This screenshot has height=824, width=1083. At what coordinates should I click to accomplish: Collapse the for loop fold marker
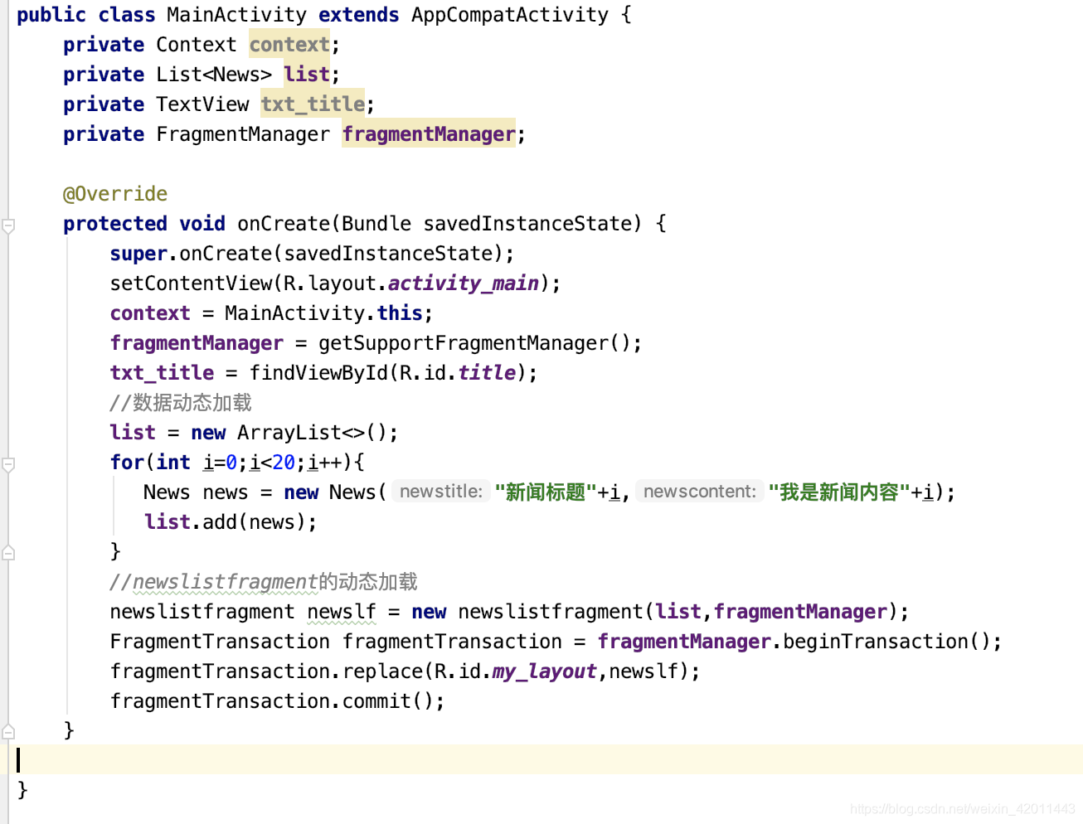pos(8,464)
